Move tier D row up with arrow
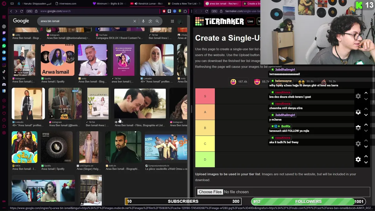375x211 pixels. (x=366, y=156)
